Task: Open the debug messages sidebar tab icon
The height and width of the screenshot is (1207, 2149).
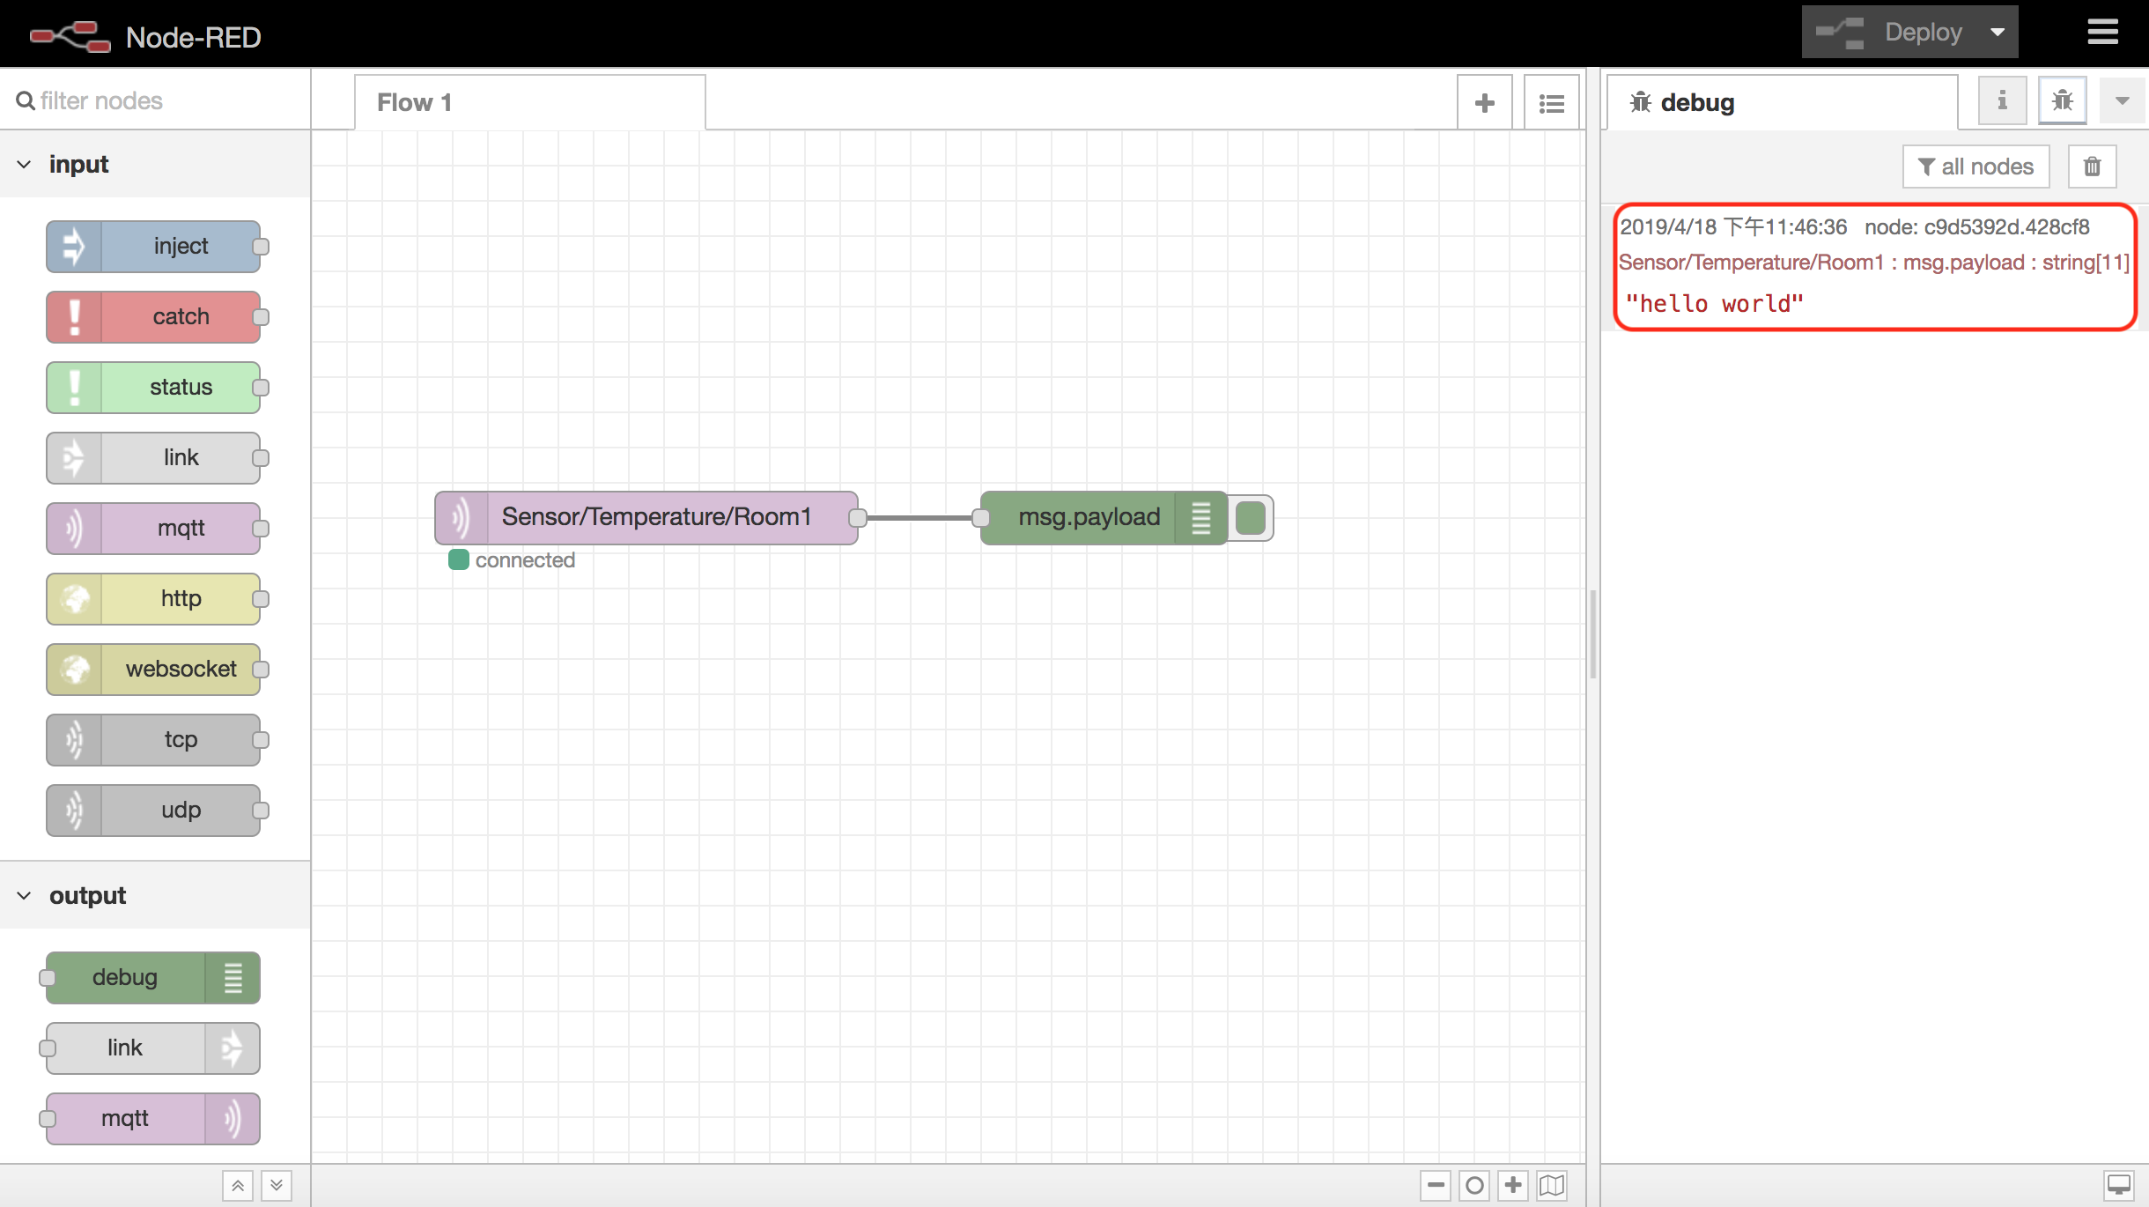Action: point(2063,101)
